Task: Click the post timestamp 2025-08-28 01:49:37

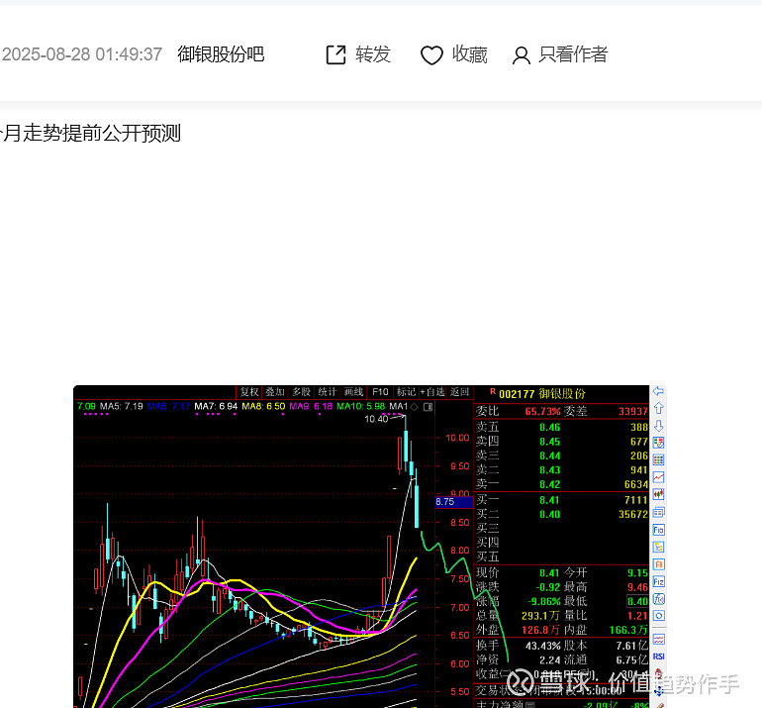Action: (81, 54)
